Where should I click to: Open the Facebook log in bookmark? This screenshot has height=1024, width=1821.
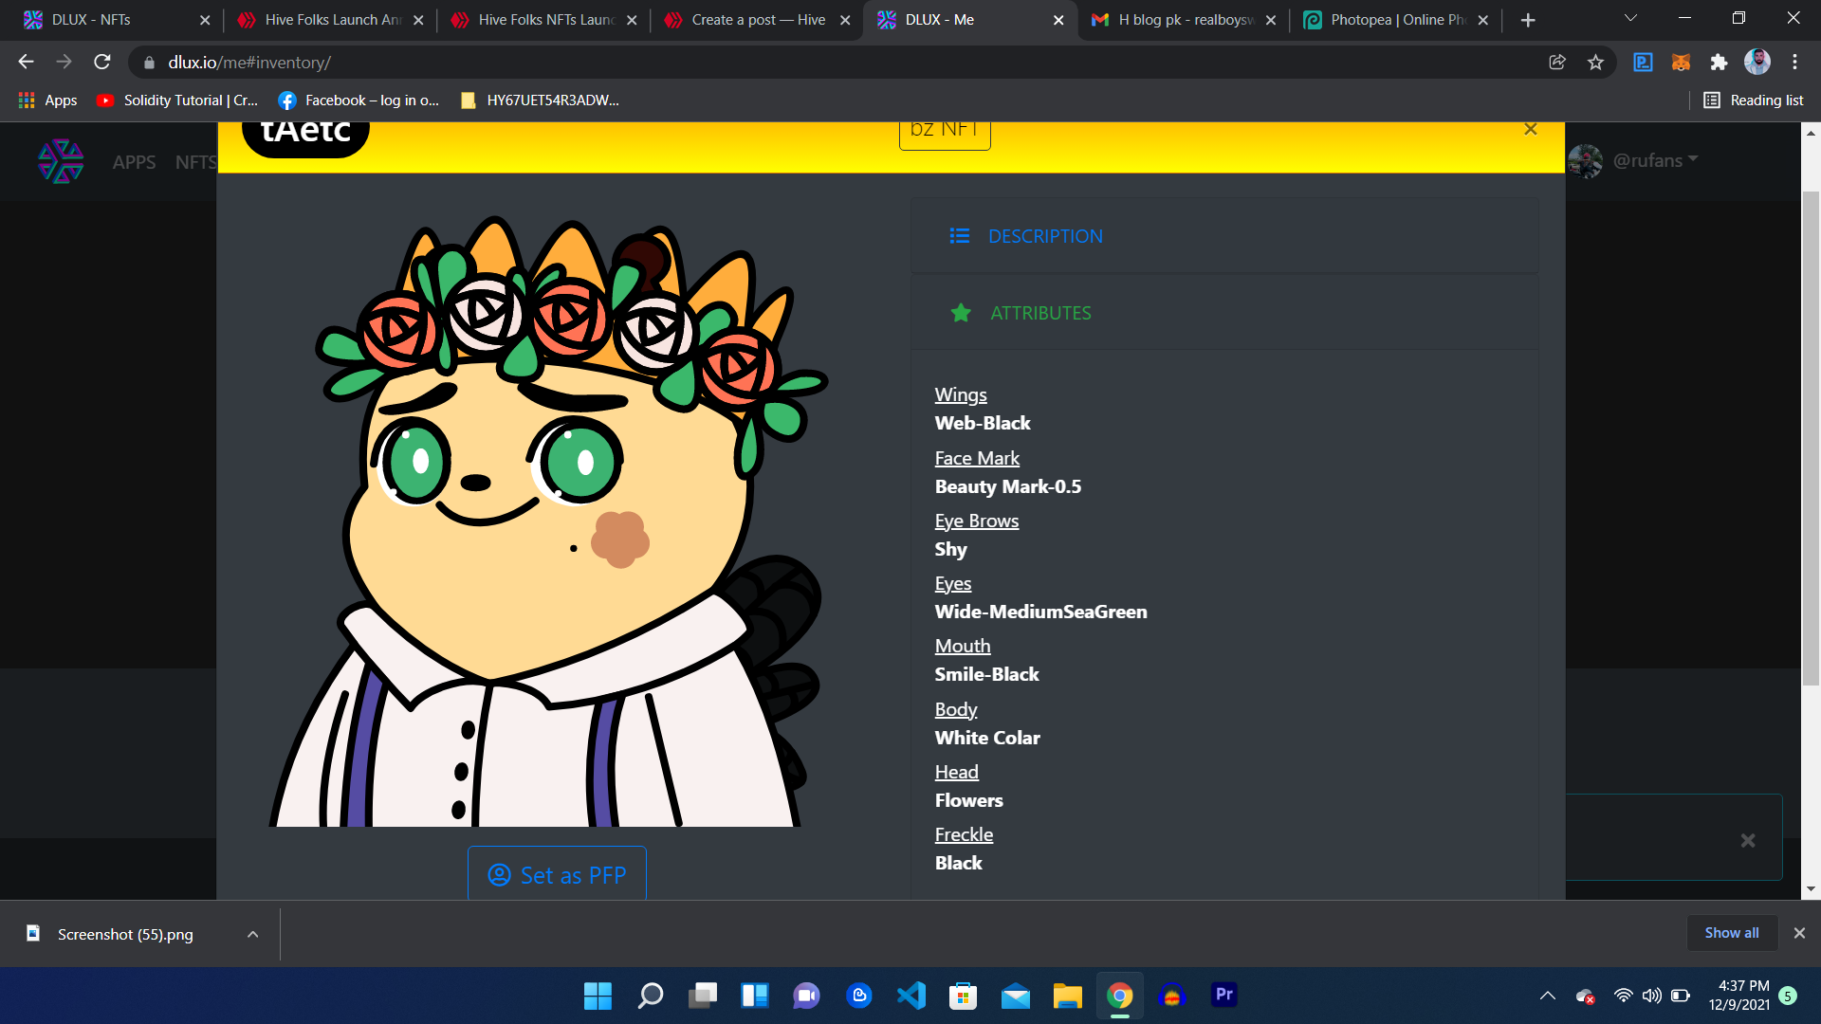(x=359, y=100)
